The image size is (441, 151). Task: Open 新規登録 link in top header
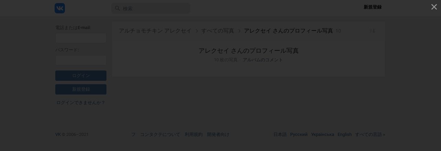point(373,7)
